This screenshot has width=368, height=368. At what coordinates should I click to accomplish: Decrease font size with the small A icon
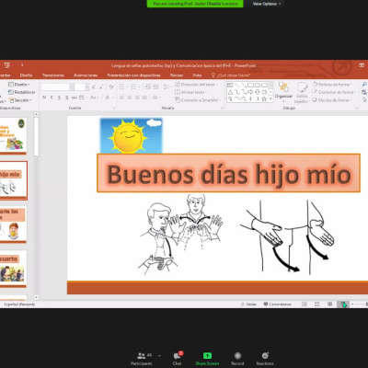101,87
